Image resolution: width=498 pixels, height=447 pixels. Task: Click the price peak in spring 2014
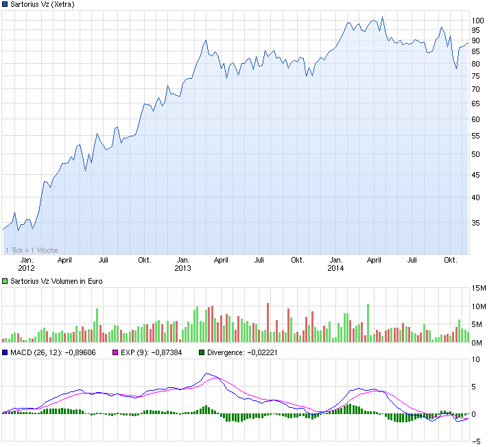[x=382, y=17]
